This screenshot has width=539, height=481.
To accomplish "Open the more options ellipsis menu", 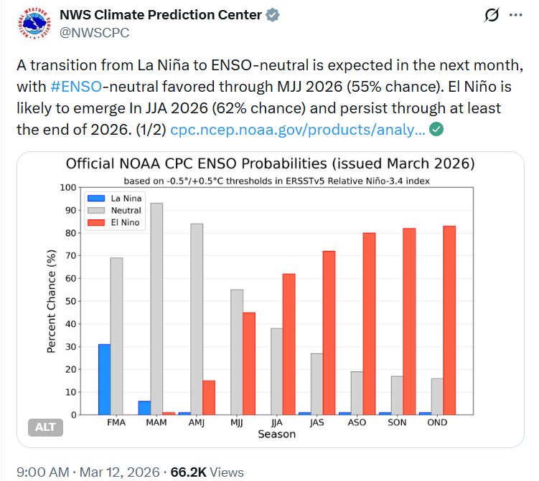I will pos(515,15).
